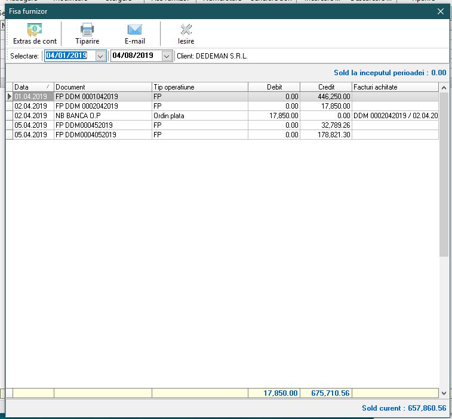Click the Document column header

[103, 87]
